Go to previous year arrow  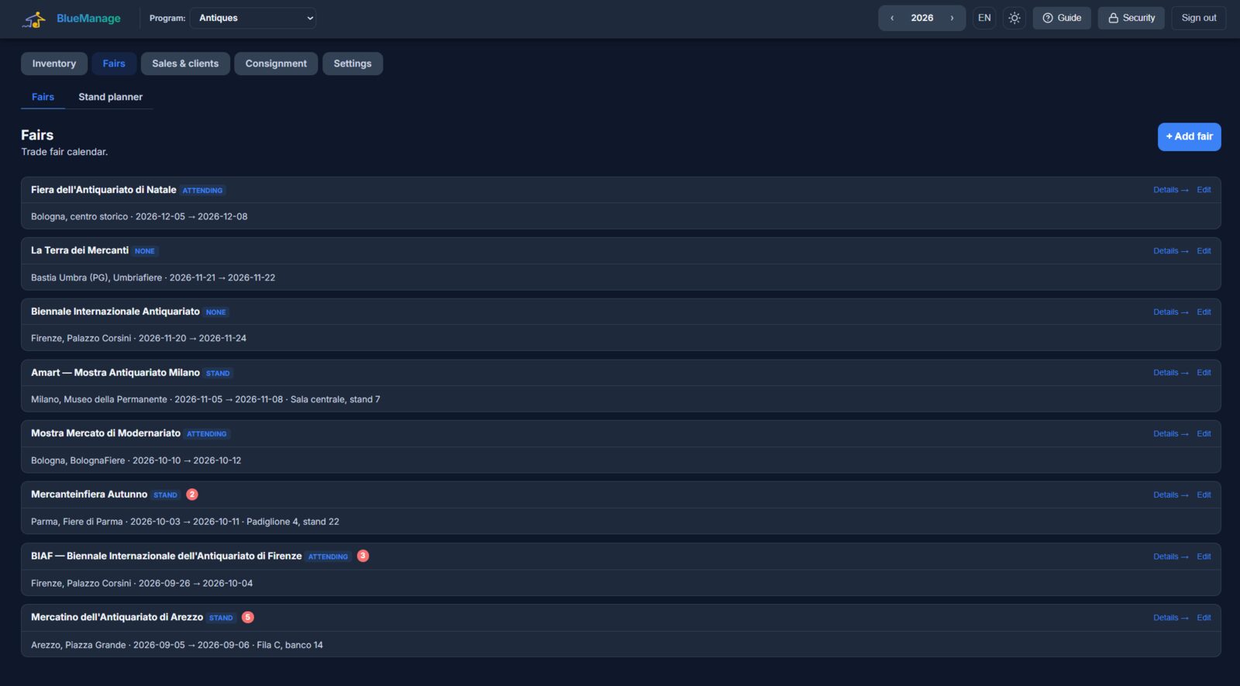(x=892, y=18)
